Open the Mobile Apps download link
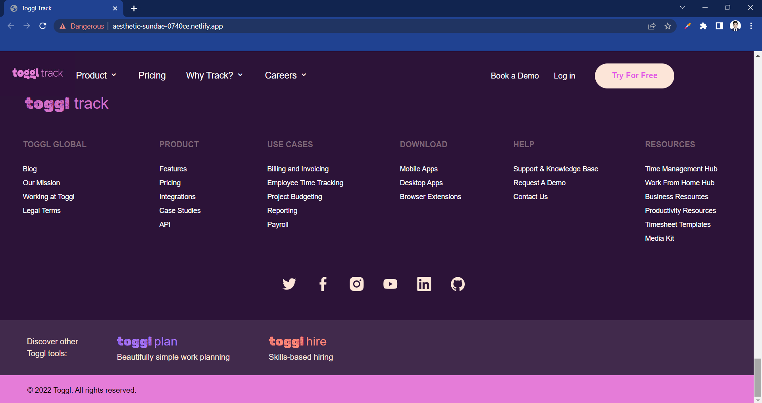762x403 pixels. pyautogui.click(x=419, y=169)
